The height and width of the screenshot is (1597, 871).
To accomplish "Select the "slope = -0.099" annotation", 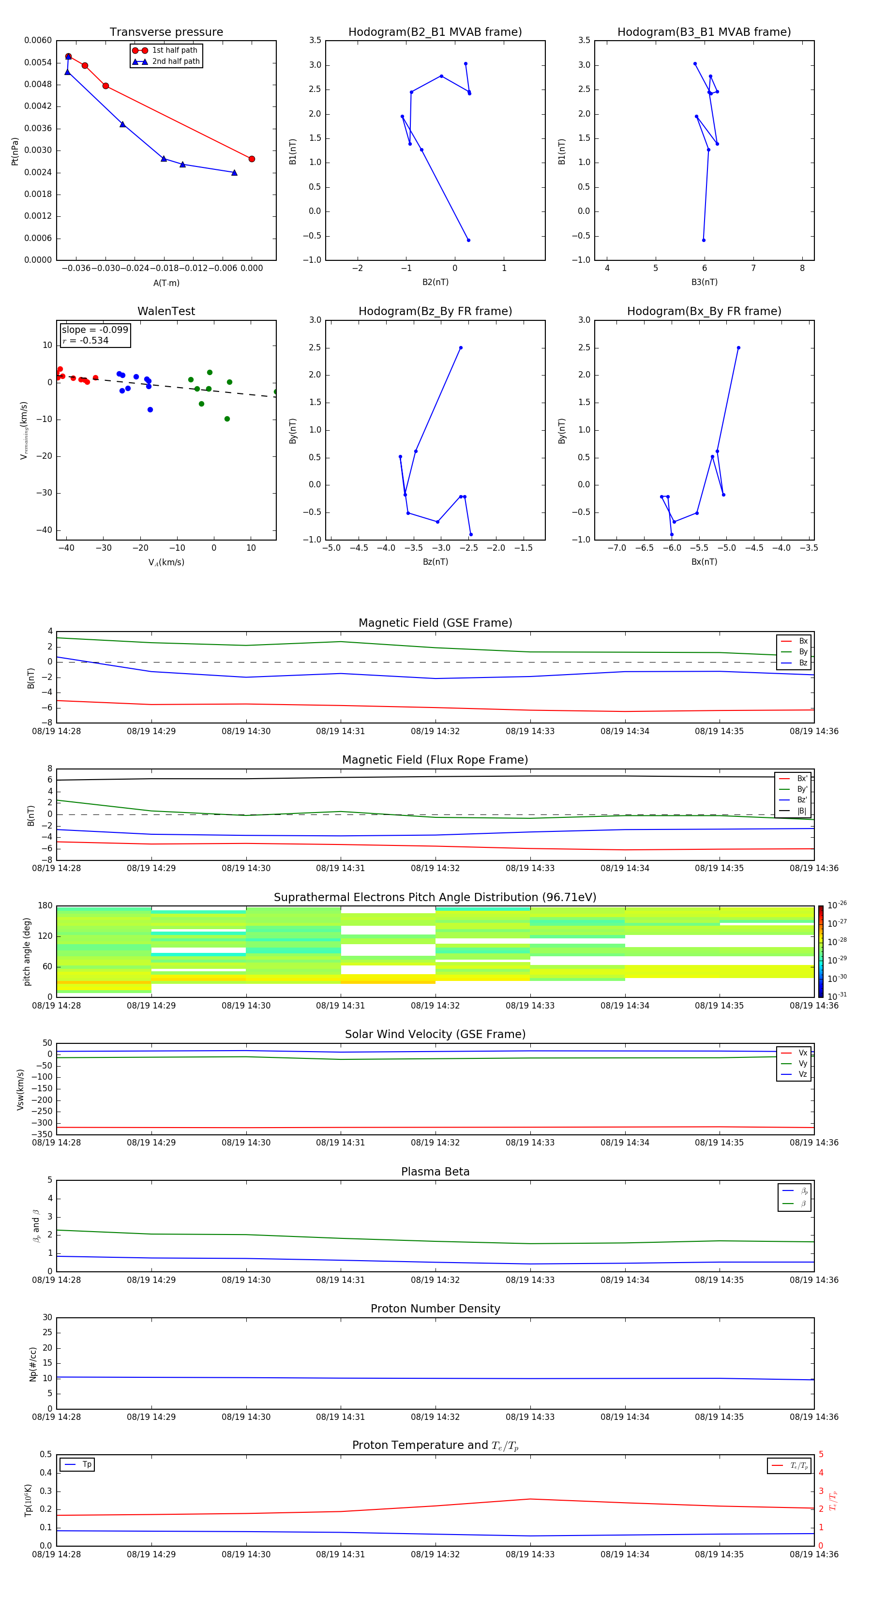I will [95, 330].
